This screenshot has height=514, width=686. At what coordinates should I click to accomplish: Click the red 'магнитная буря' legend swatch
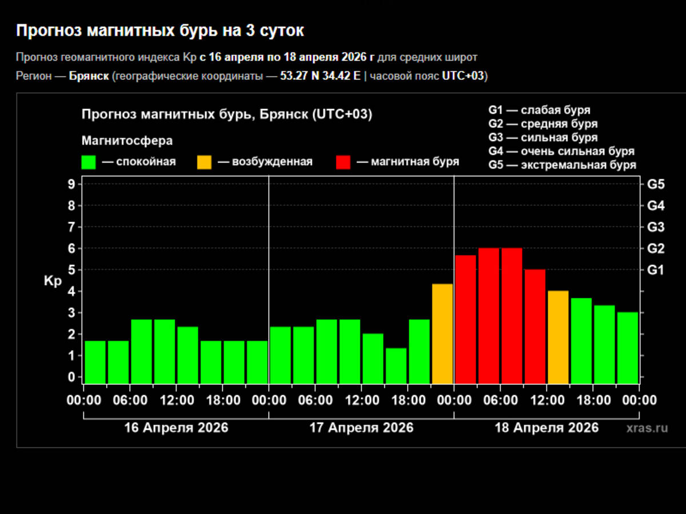(x=343, y=162)
